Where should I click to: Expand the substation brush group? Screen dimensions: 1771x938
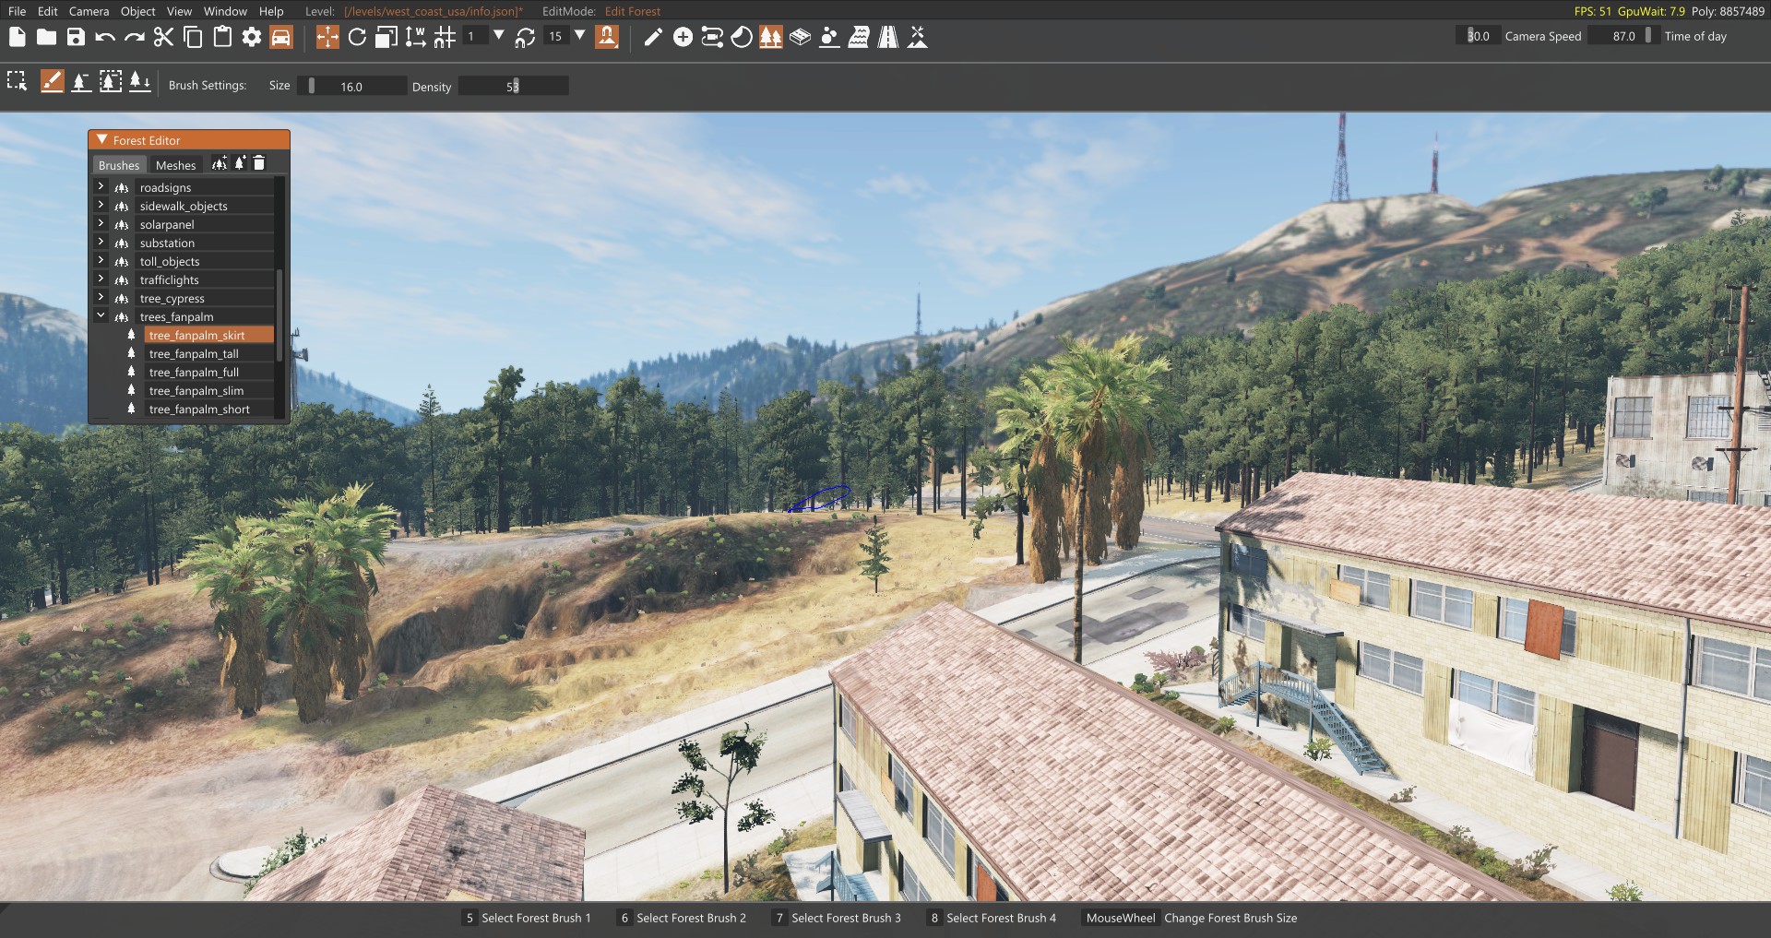pyautogui.click(x=101, y=242)
